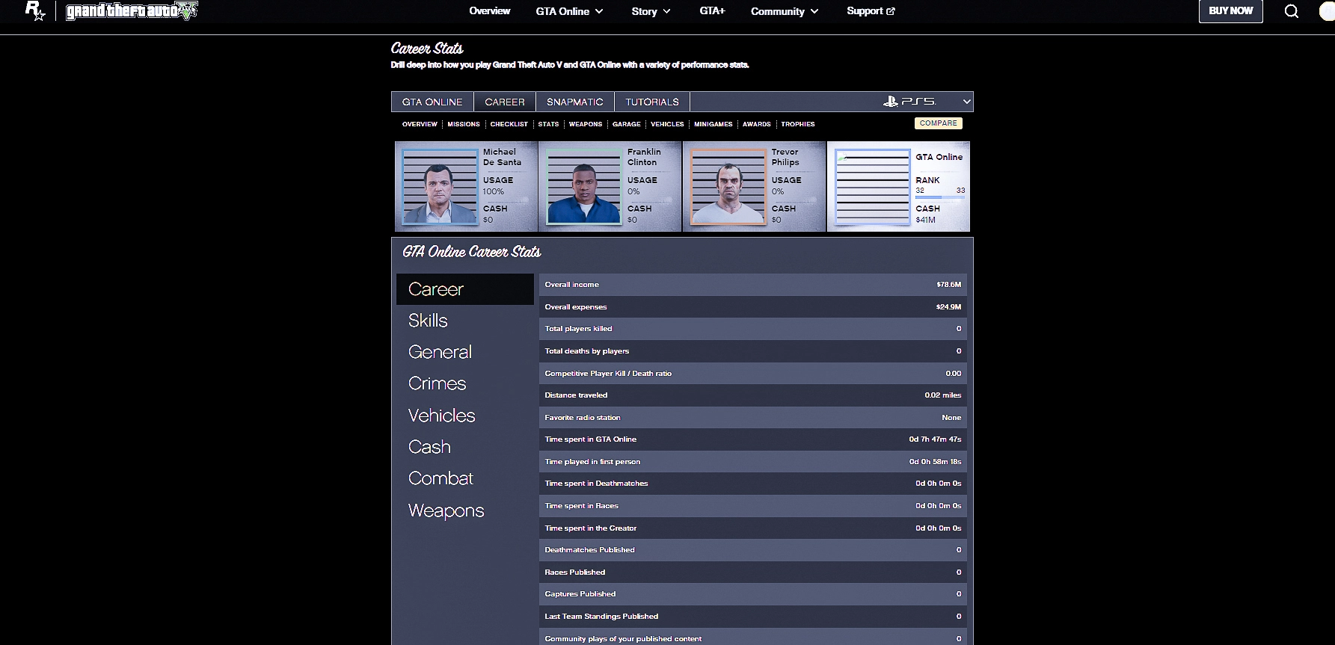Viewport: 1335px width, 645px height.
Task: Select Weapons in the stats sidebar
Action: coord(446,510)
